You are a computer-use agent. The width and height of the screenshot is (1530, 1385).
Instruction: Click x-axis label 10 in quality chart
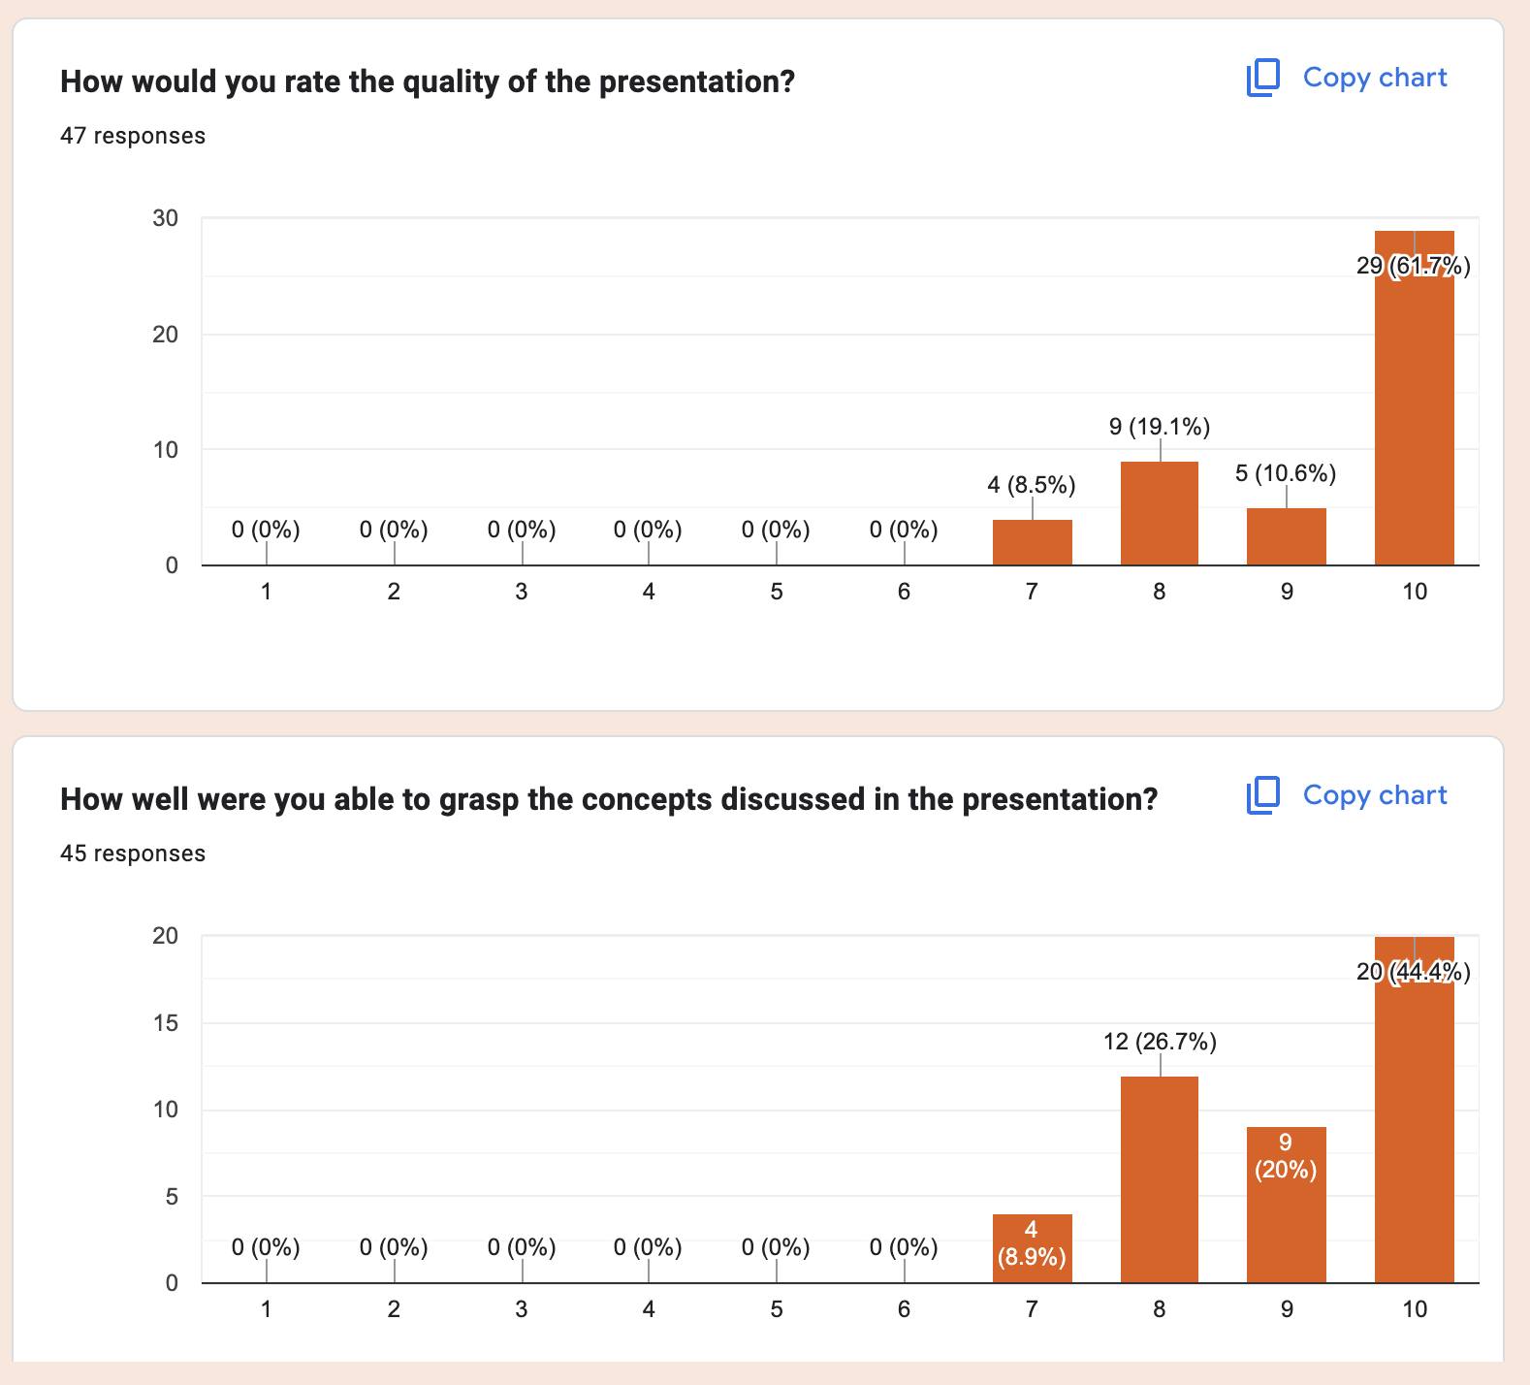(1415, 592)
